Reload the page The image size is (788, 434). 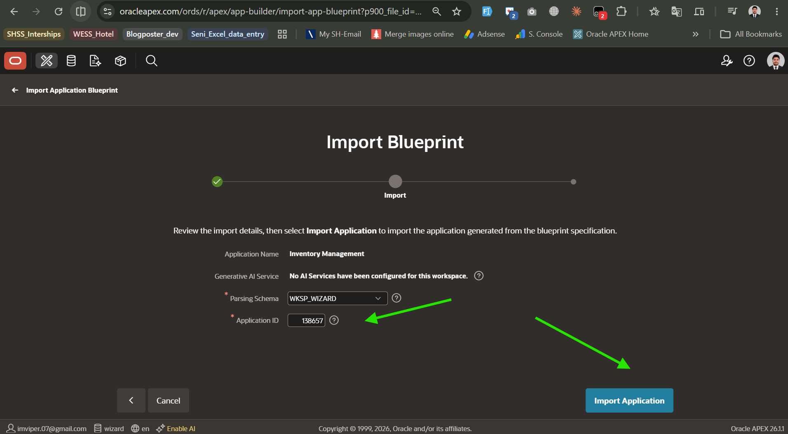pos(59,12)
